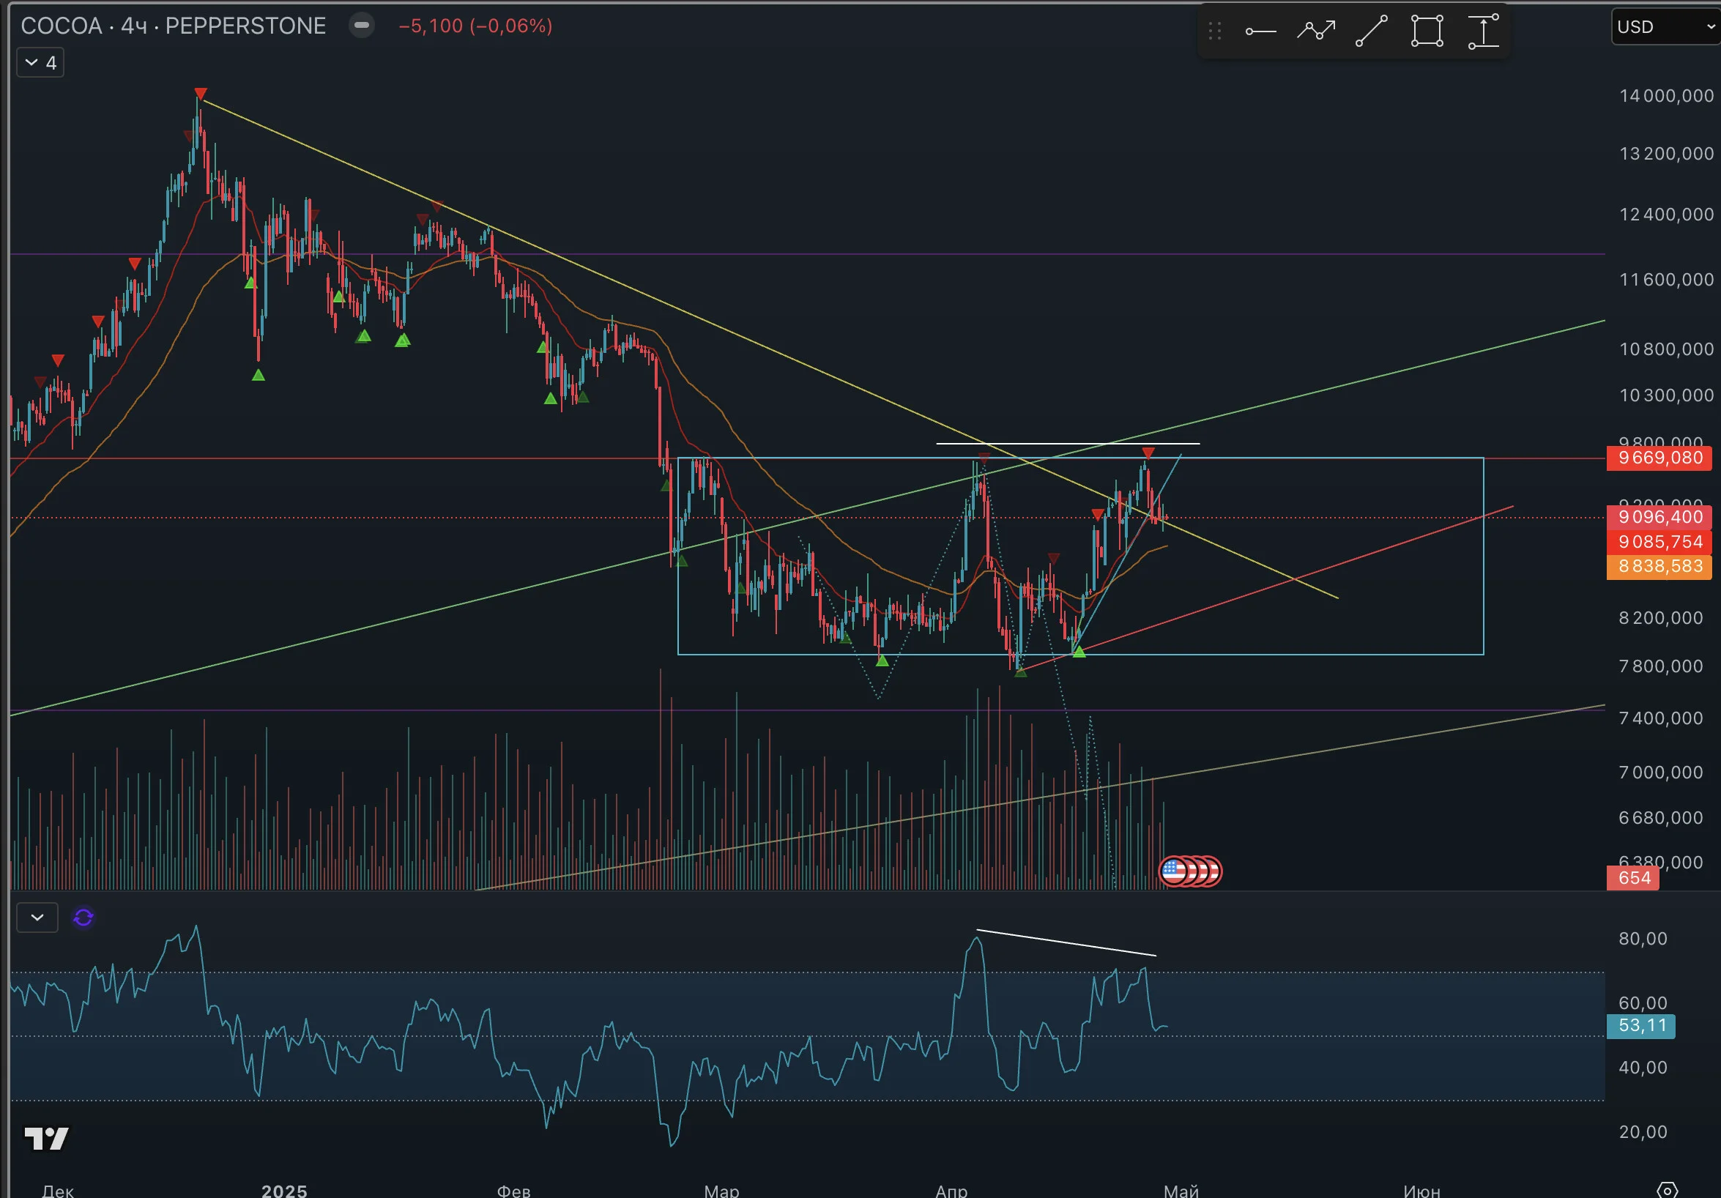The width and height of the screenshot is (1721, 1198).
Task: Click the 9 669,080 red price label
Action: 1659,458
